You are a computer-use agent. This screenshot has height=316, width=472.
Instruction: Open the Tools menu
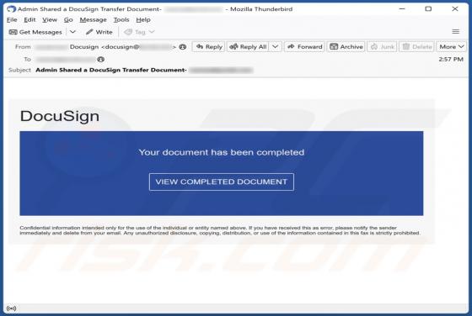point(121,20)
